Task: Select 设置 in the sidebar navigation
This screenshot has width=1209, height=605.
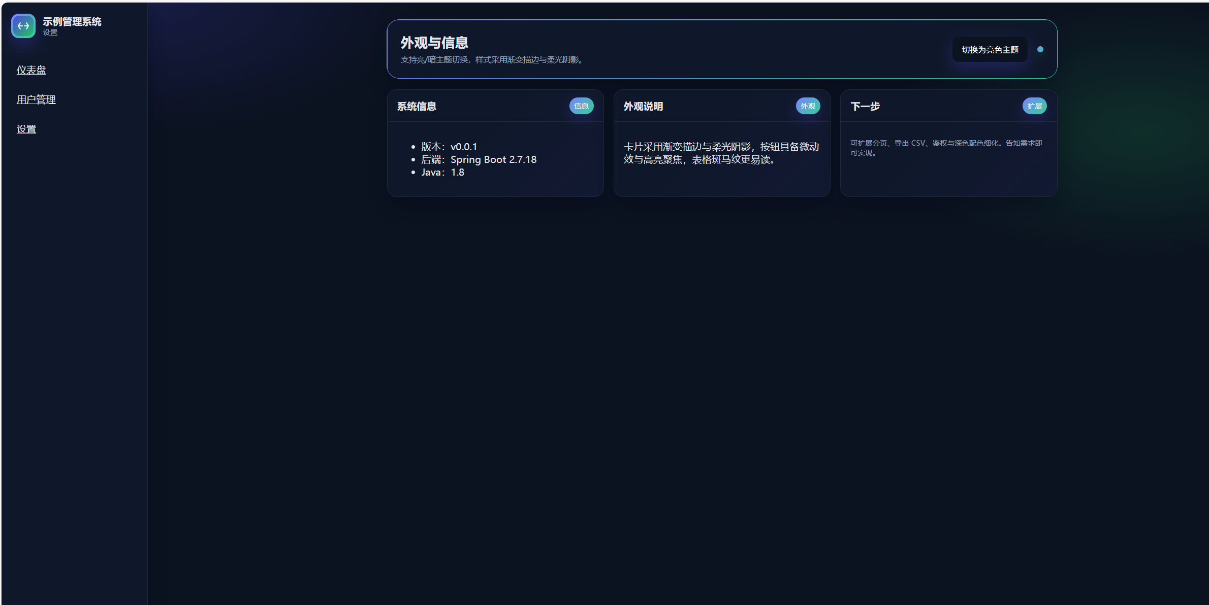Action: click(x=26, y=129)
